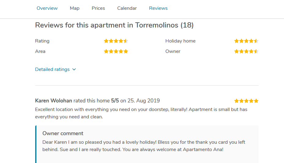Expand the Detailed ratings section

coord(52,69)
